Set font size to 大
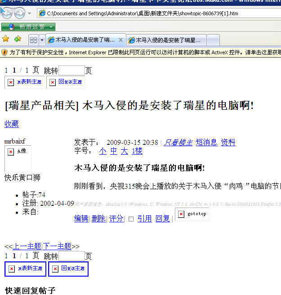281x295 pixels. click(125, 151)
